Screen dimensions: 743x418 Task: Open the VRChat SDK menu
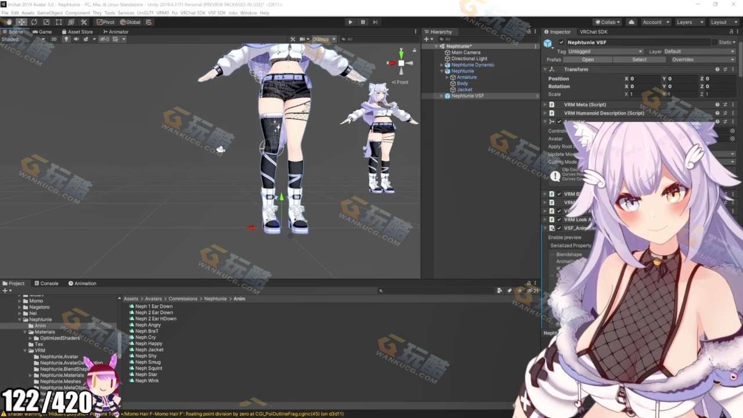(x=193, y=13)
